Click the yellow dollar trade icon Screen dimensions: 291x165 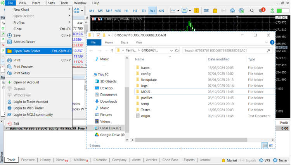[197, 10]
